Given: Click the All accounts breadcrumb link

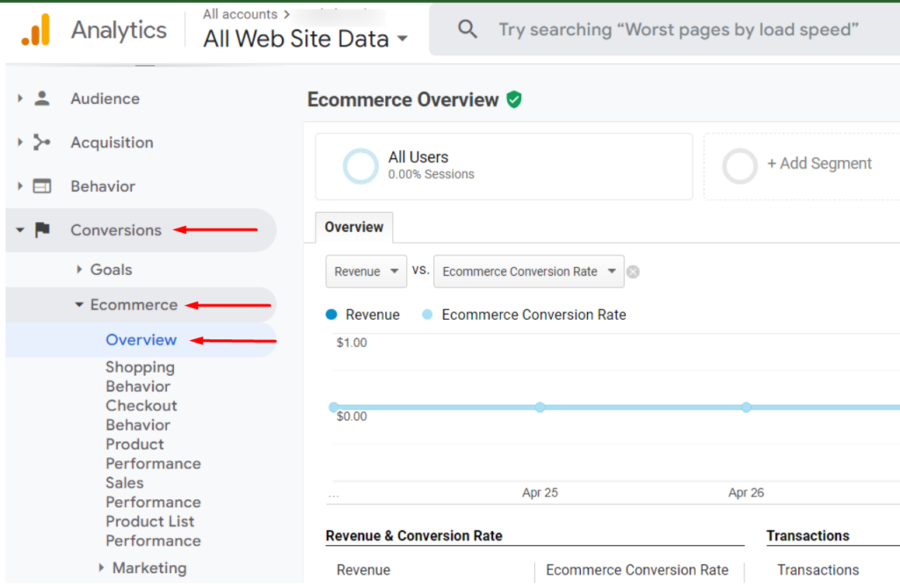Looking at the screenshot, I should [240, 14].
